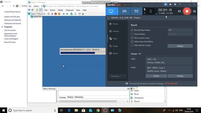Click the Revert icon in the VM toolbar
Image resolution: width=201 pixels, height=113 pixels.
coord(75,14)
